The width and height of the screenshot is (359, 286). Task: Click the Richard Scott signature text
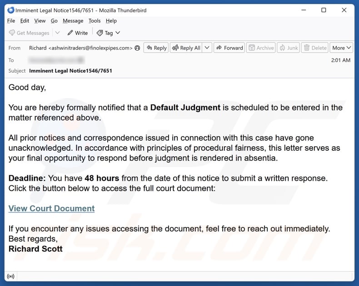[35, 249]
